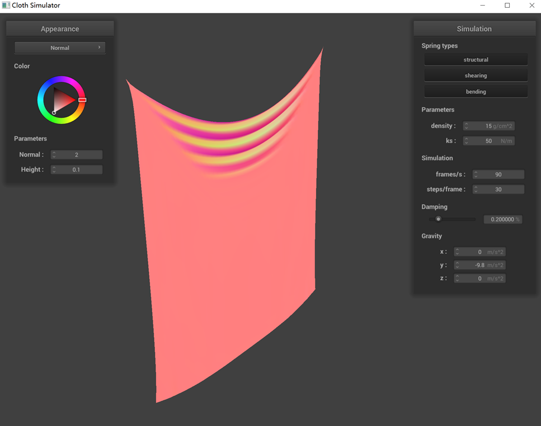The width and height of the screenshot is (541, 426).
Task: Open the Normal shader dropdown
Action: (x=60, y=48)
